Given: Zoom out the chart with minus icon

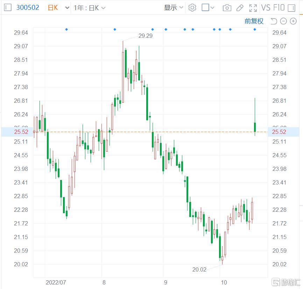Looking at the screenshot, I should pyautogui.click(x=283, y=21).
